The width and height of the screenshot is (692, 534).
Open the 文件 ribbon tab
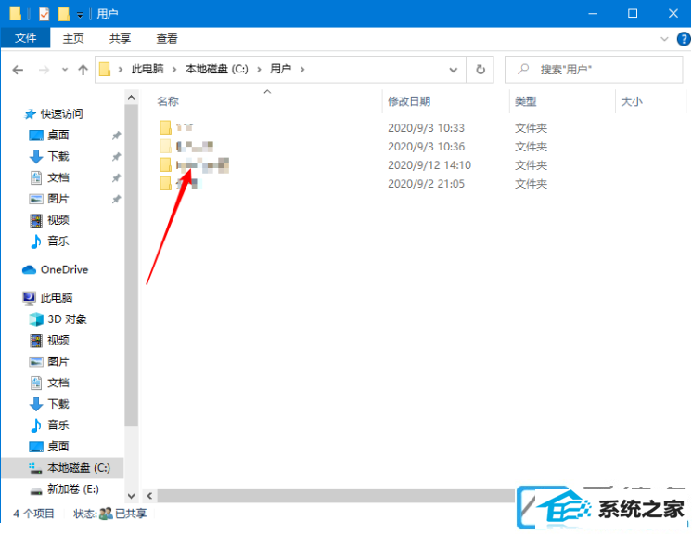tap(26, 38)
